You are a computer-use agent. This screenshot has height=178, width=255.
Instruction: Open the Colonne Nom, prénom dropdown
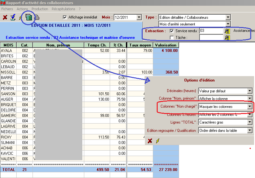250,98
